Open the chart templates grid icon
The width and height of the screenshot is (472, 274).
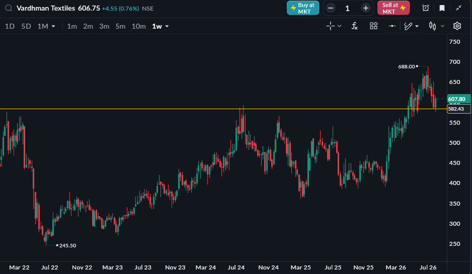point(373,26)
